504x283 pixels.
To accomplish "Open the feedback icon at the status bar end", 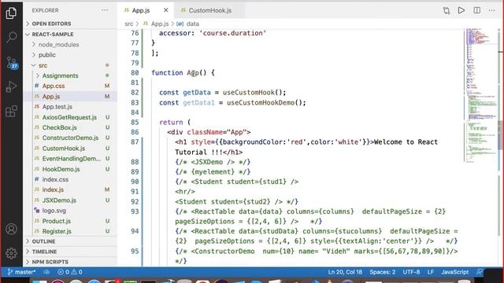I will [x=480, y=272].
